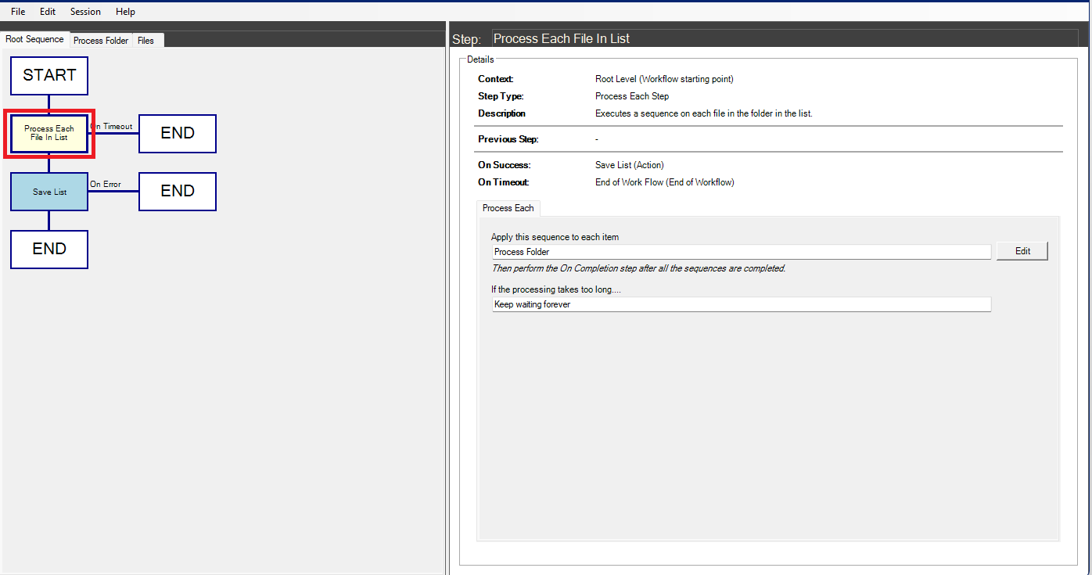Click the On Error connector label
1092x575 pixels.
tap(106, 184)
